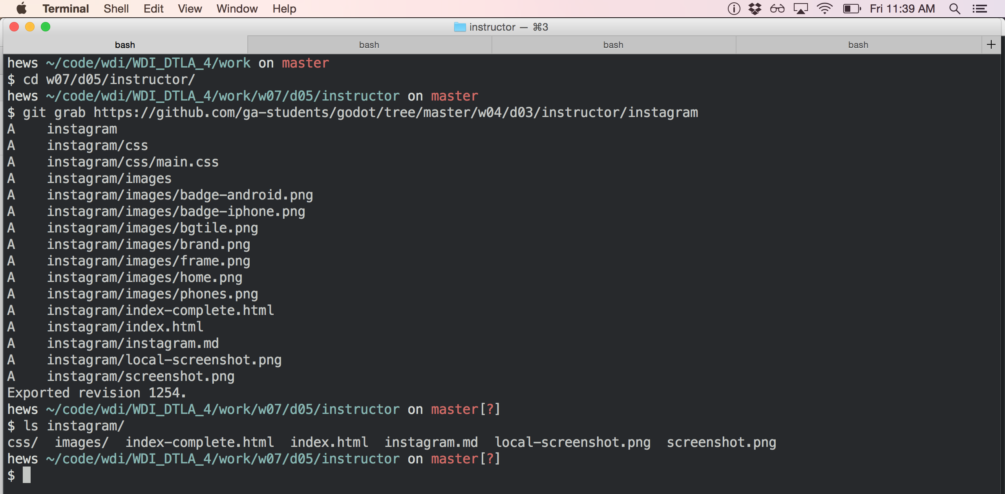Click the clock showing Fri 11:39 AM
Screen dimensions: 1005x494
(x=902, y=9)
